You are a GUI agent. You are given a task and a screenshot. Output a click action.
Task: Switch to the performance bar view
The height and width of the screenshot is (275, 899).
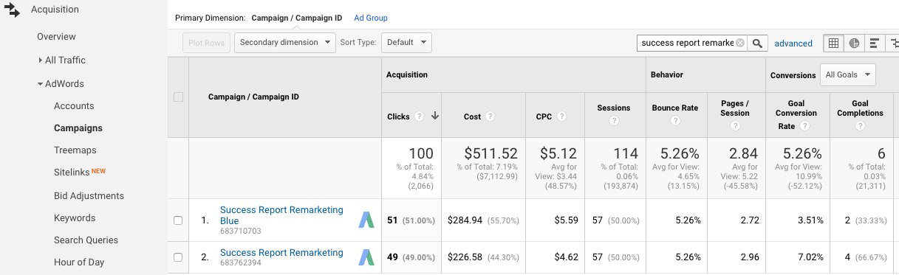pos(874,43)
